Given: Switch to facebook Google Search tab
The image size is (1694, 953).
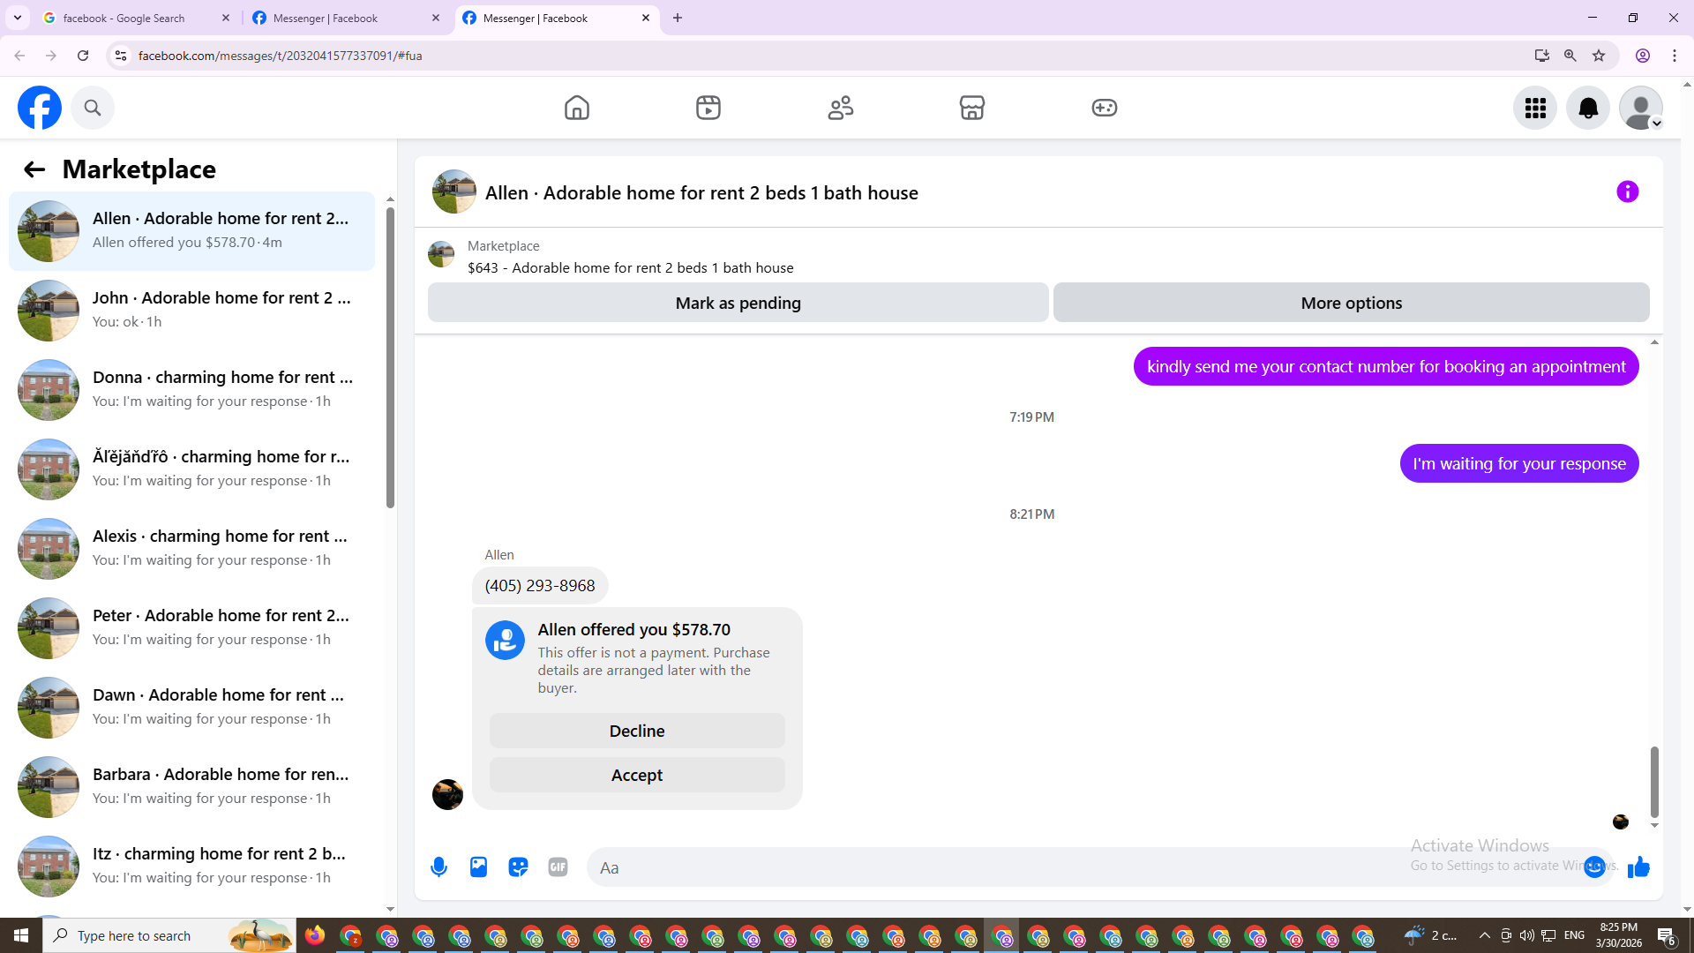Looking at the screenshot, I should tap(124, 18).
